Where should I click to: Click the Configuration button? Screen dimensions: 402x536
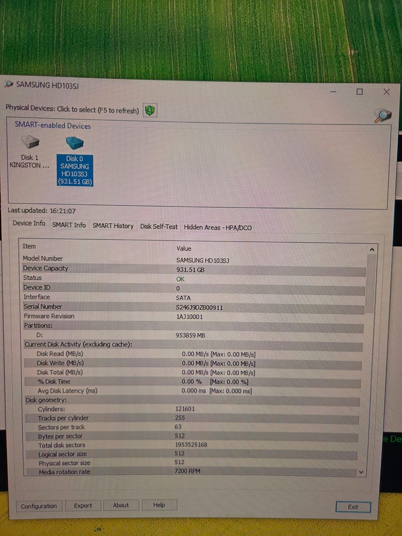point(39,506)
